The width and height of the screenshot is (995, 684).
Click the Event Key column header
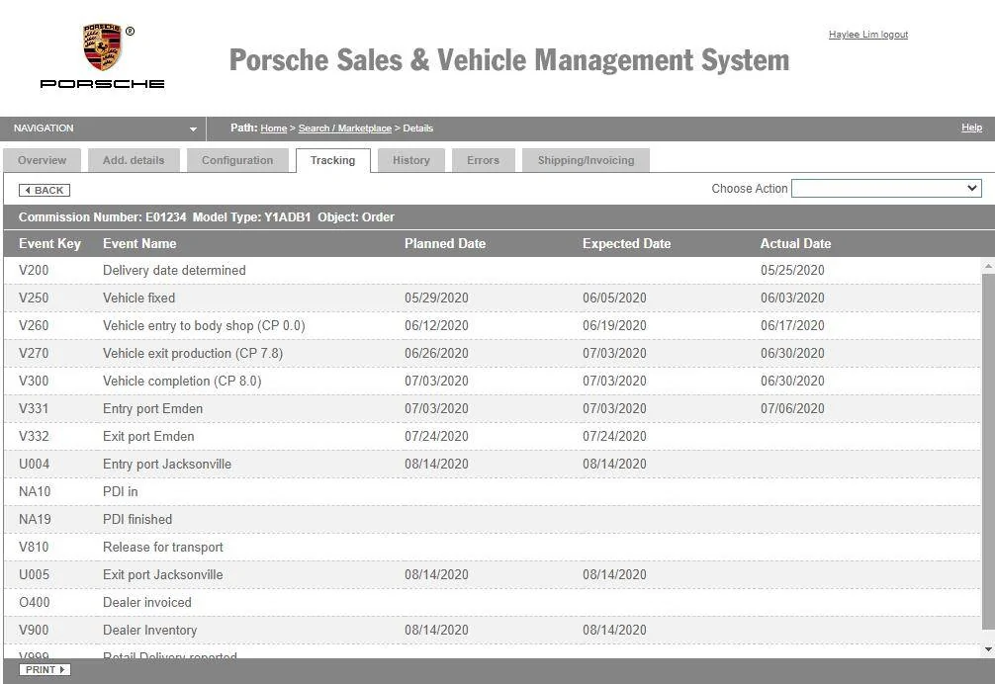pos(50,243)
